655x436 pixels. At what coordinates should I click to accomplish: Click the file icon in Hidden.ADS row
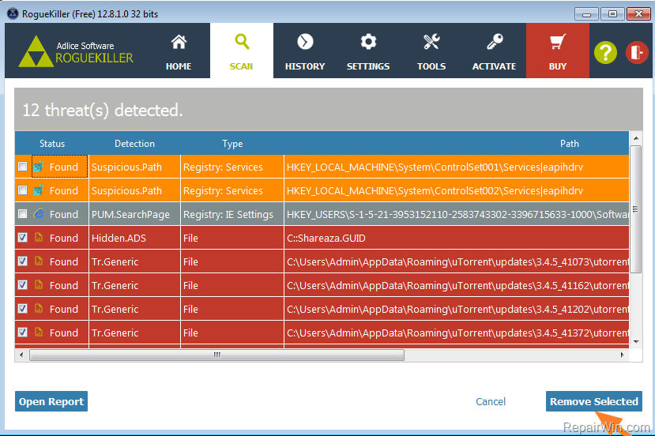[x=39, y=237]
